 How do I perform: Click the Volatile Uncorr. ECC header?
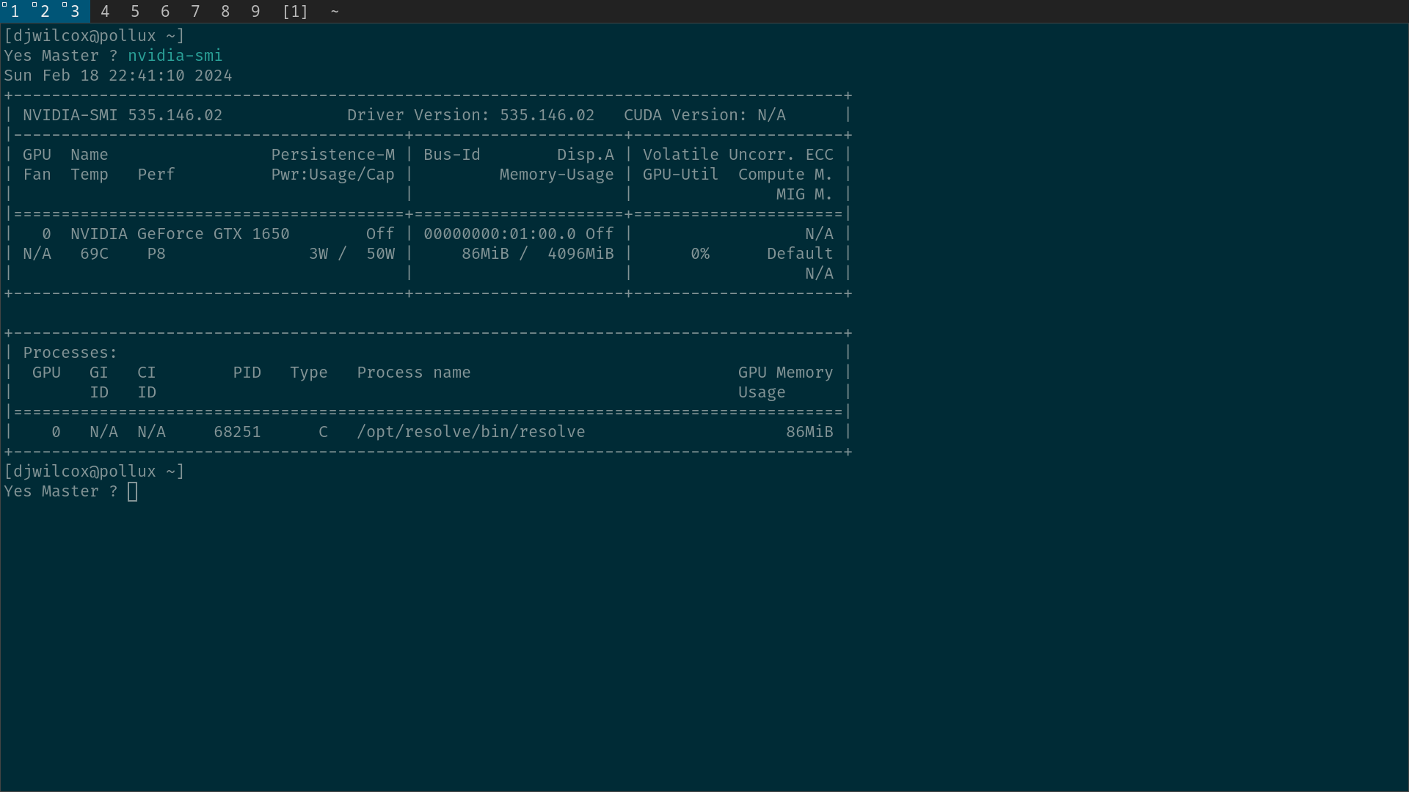738,155
